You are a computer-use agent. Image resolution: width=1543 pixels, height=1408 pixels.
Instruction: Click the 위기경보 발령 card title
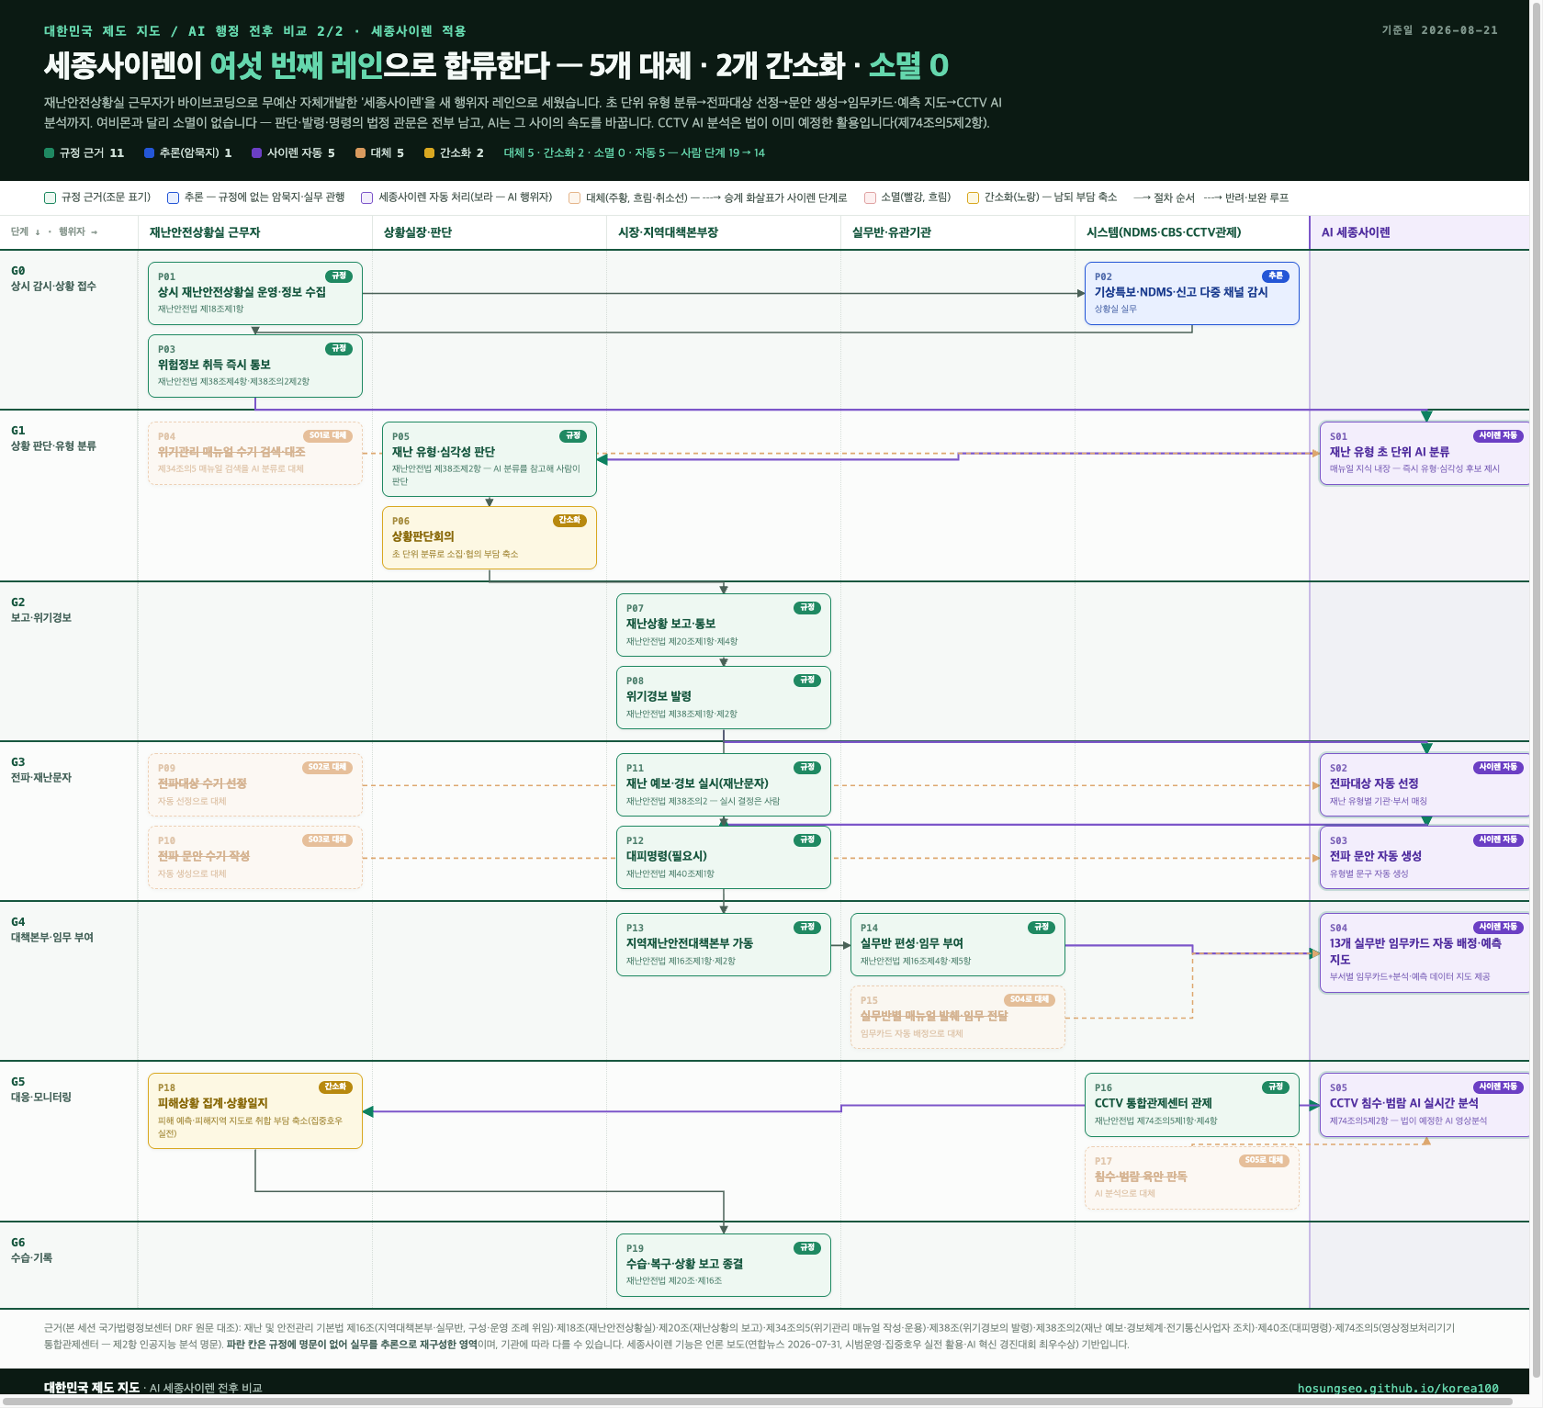tap(659, 696)
